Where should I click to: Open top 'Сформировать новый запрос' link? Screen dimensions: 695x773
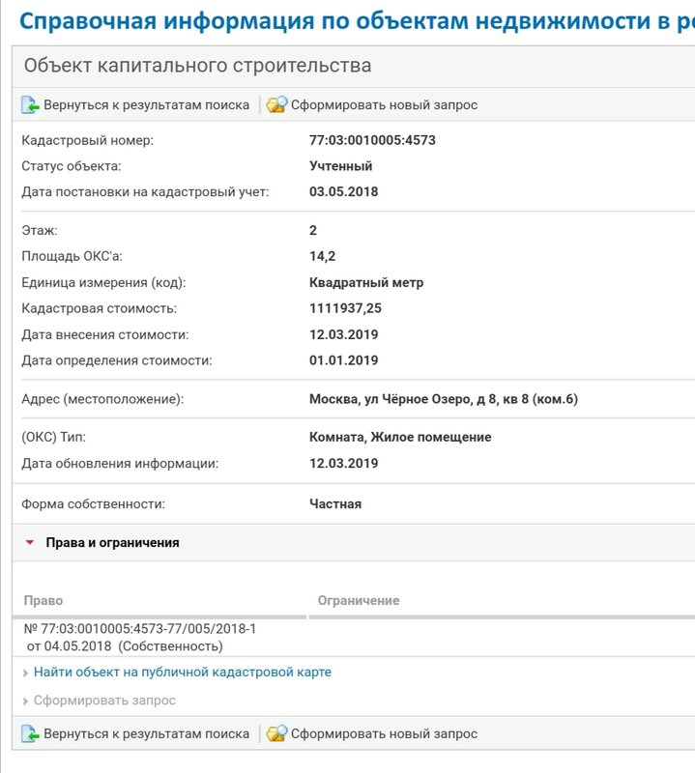[384, 105]
